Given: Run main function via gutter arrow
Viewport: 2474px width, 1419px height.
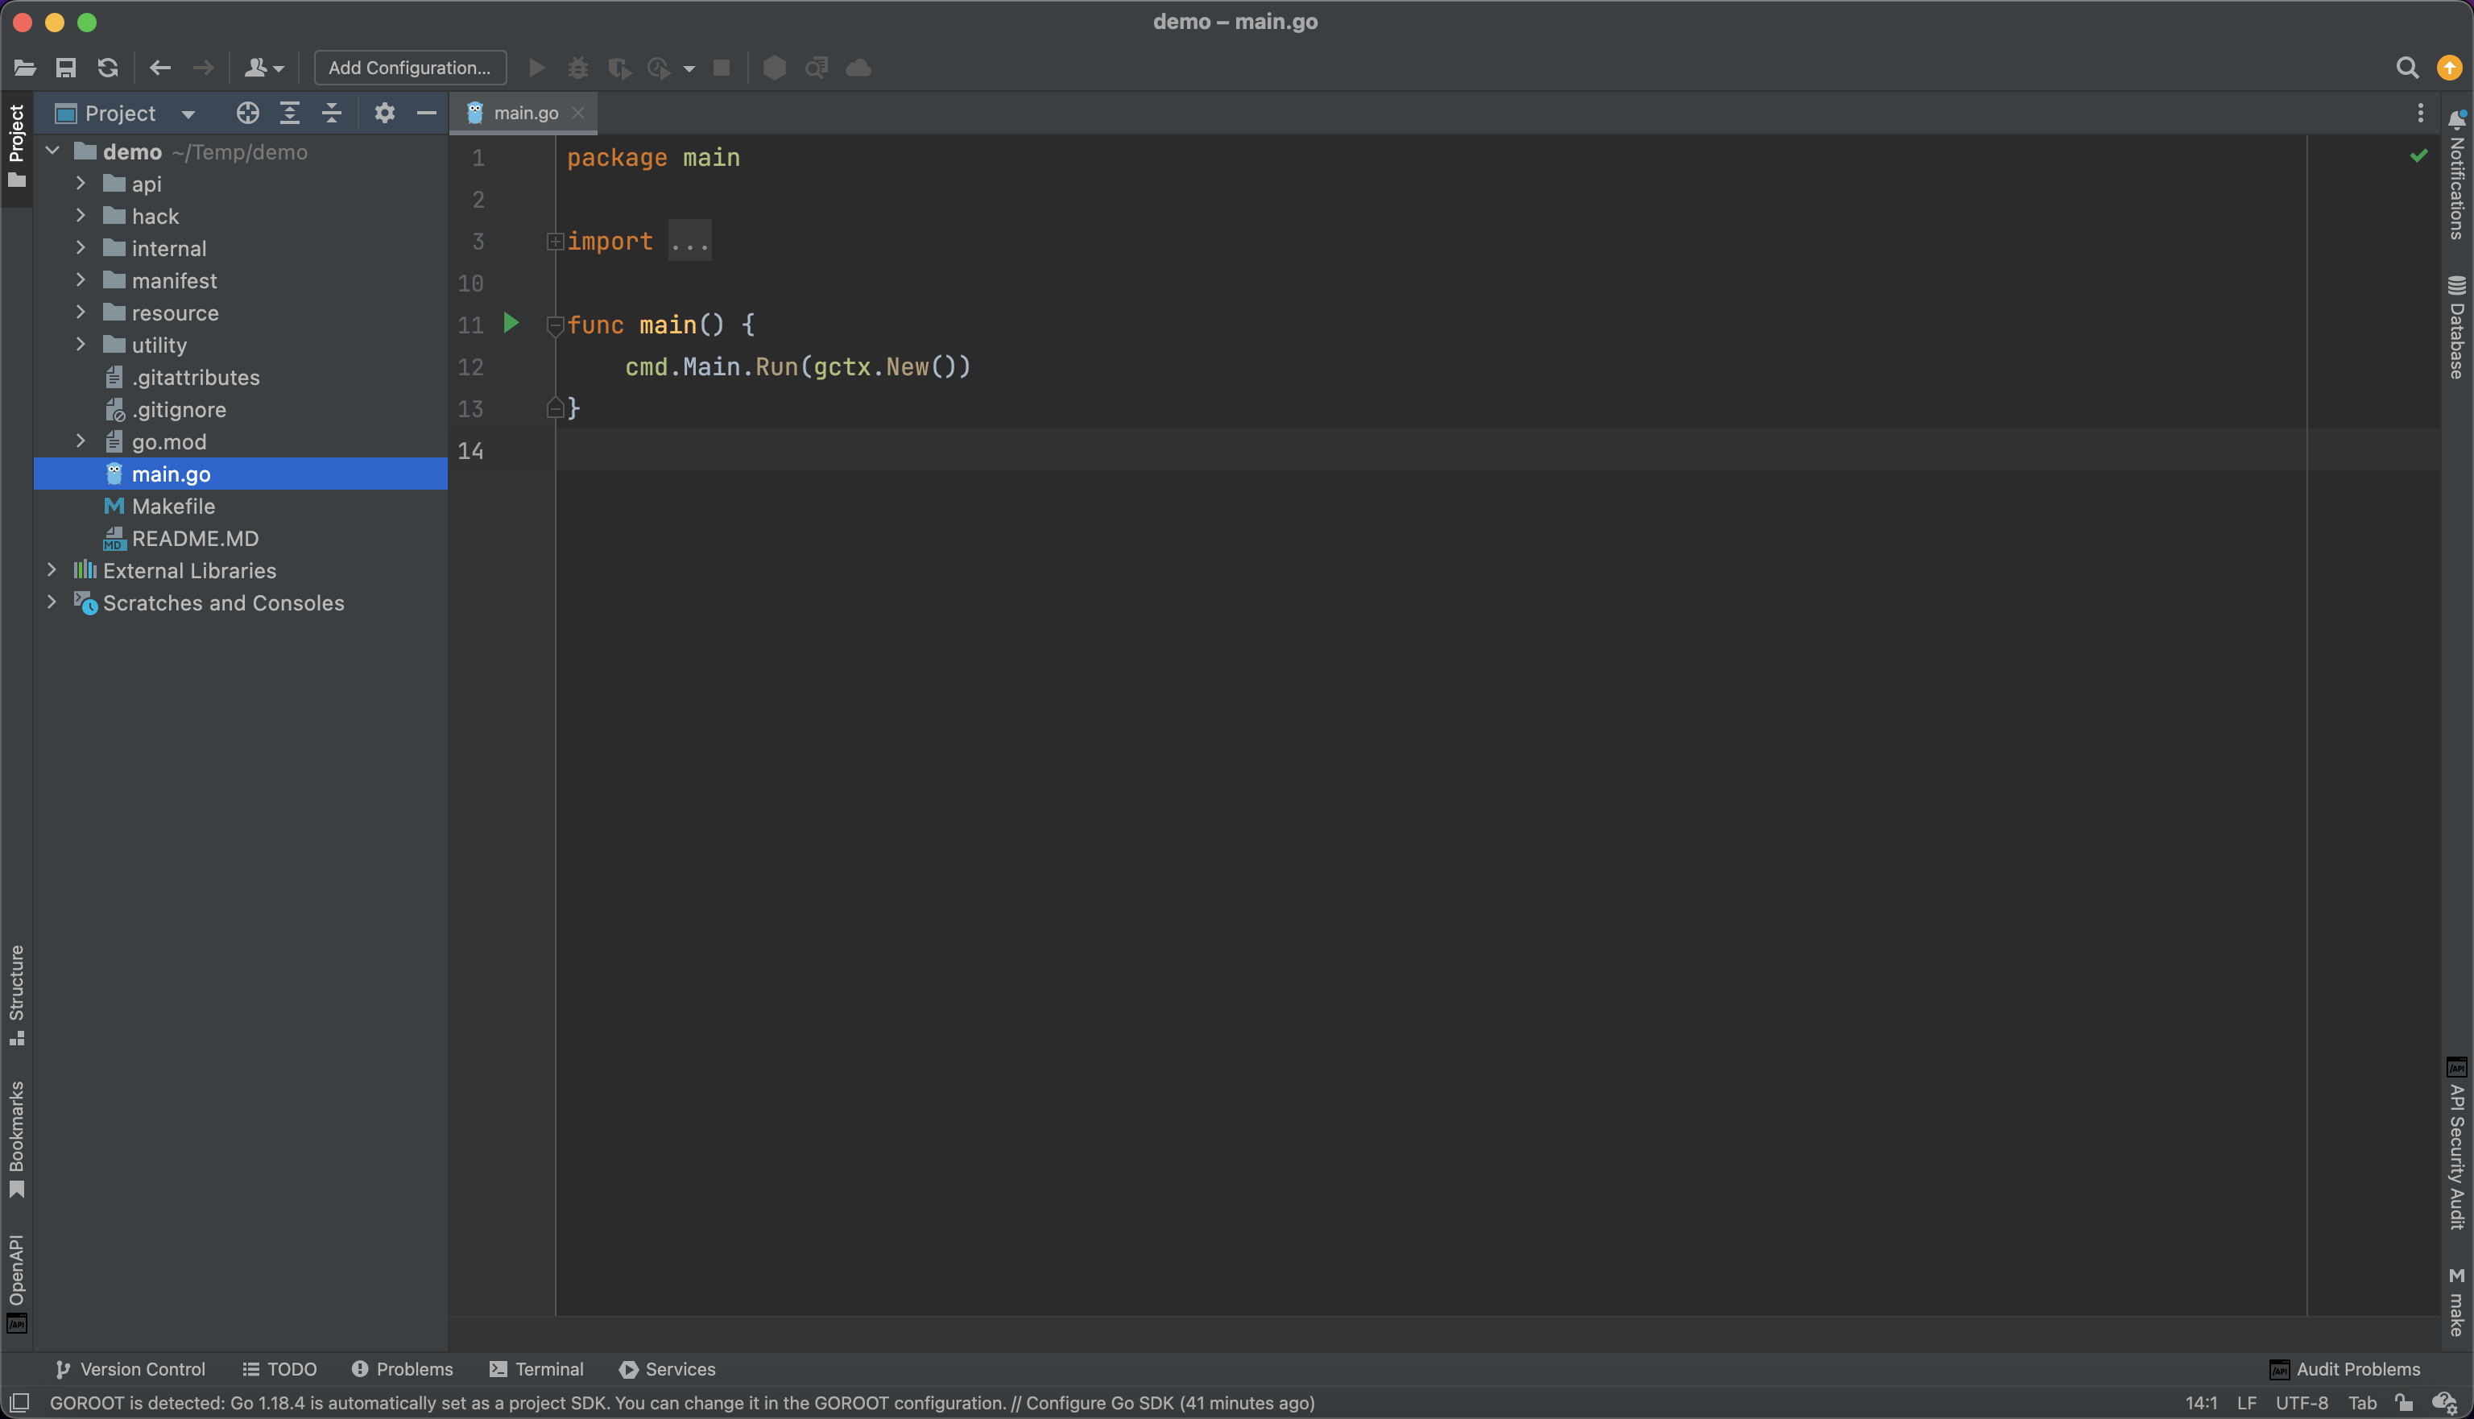Looking at the screenshot, I should [x=511, y=323].
